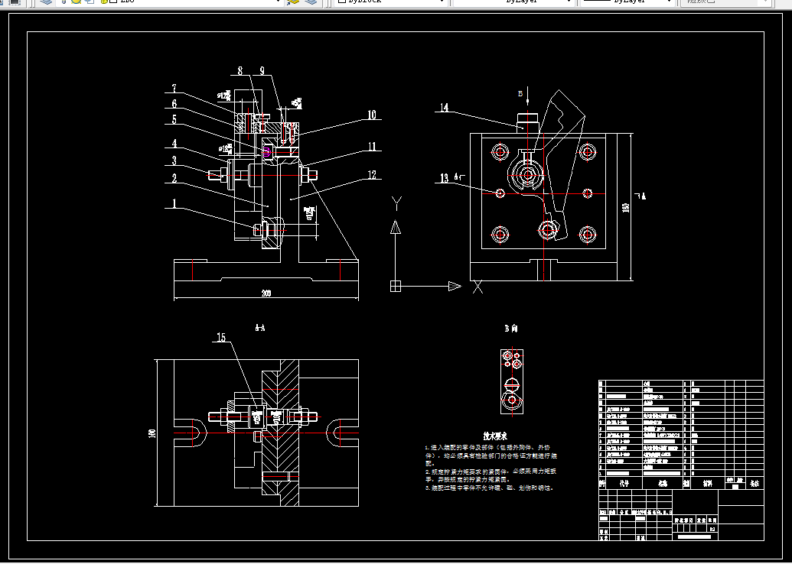This screenshot has width=792, height=564.
Task: Open the ByLayer dropdown with line sample preview
Action: pos(627,2)
